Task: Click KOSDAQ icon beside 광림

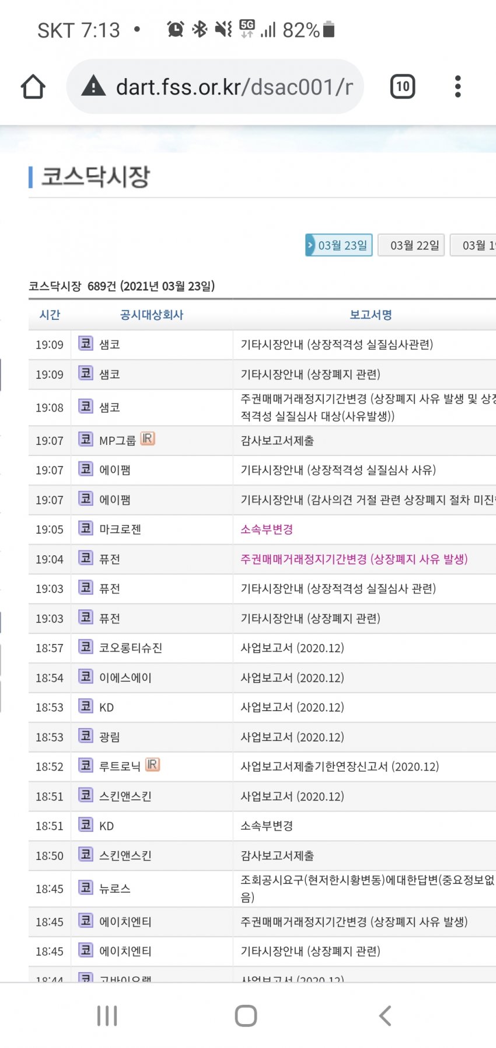Action: click(x=86, y=736)
